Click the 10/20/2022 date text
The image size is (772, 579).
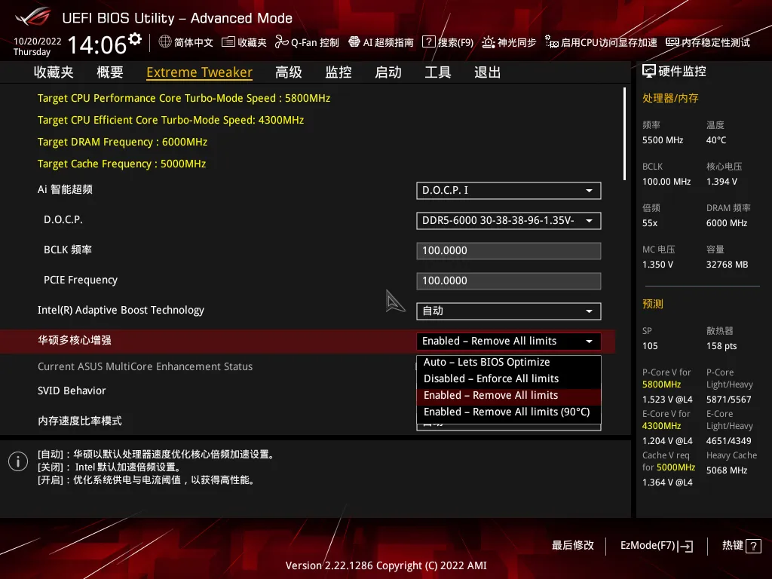click(38, 41)
